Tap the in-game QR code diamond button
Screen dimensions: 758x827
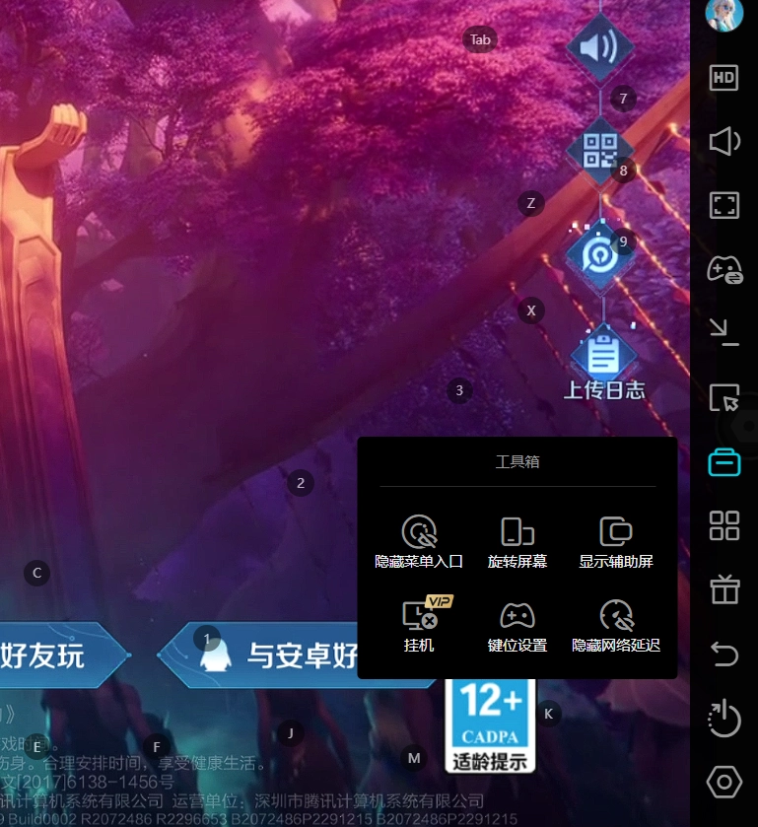599,151
